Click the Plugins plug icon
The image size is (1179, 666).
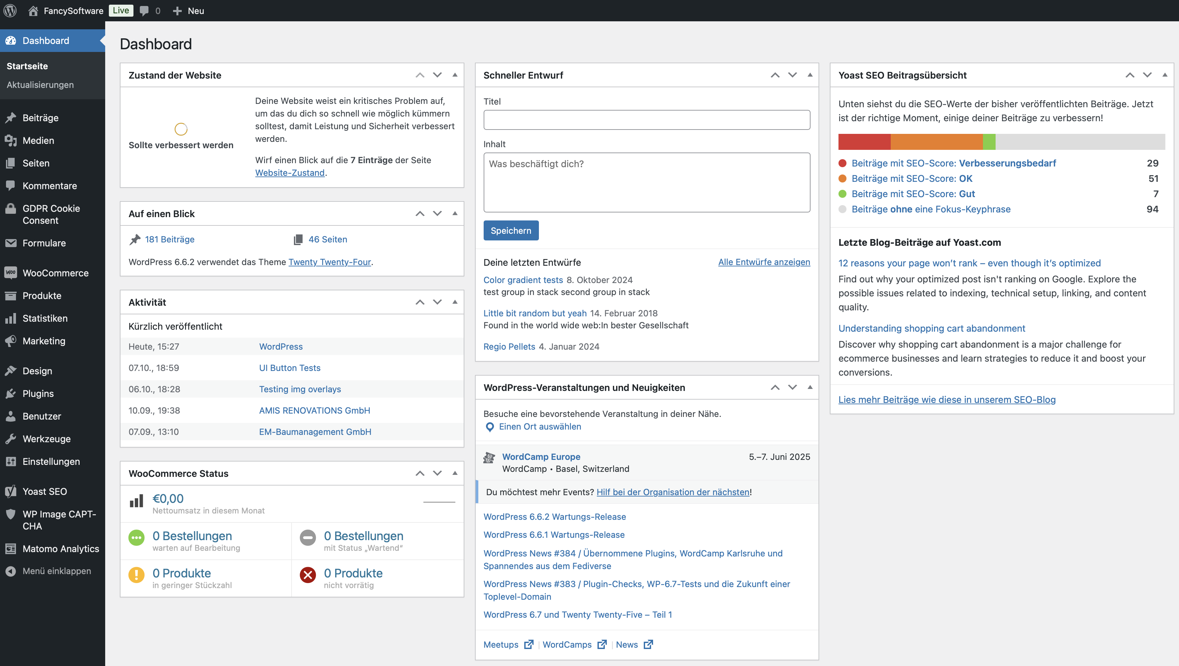(x=11, y=394)
